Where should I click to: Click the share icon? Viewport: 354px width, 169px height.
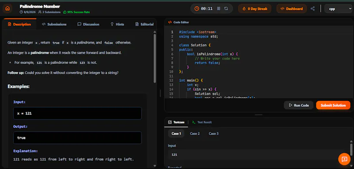pyautogui.click(x=312, y=8)
